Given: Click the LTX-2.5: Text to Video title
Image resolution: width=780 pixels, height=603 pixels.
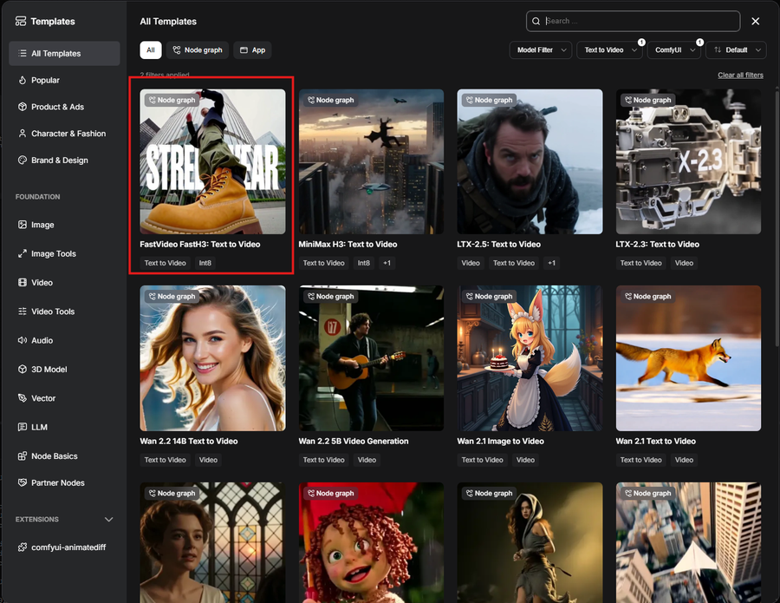Looking at the screenshot, I should pos(498,244).
